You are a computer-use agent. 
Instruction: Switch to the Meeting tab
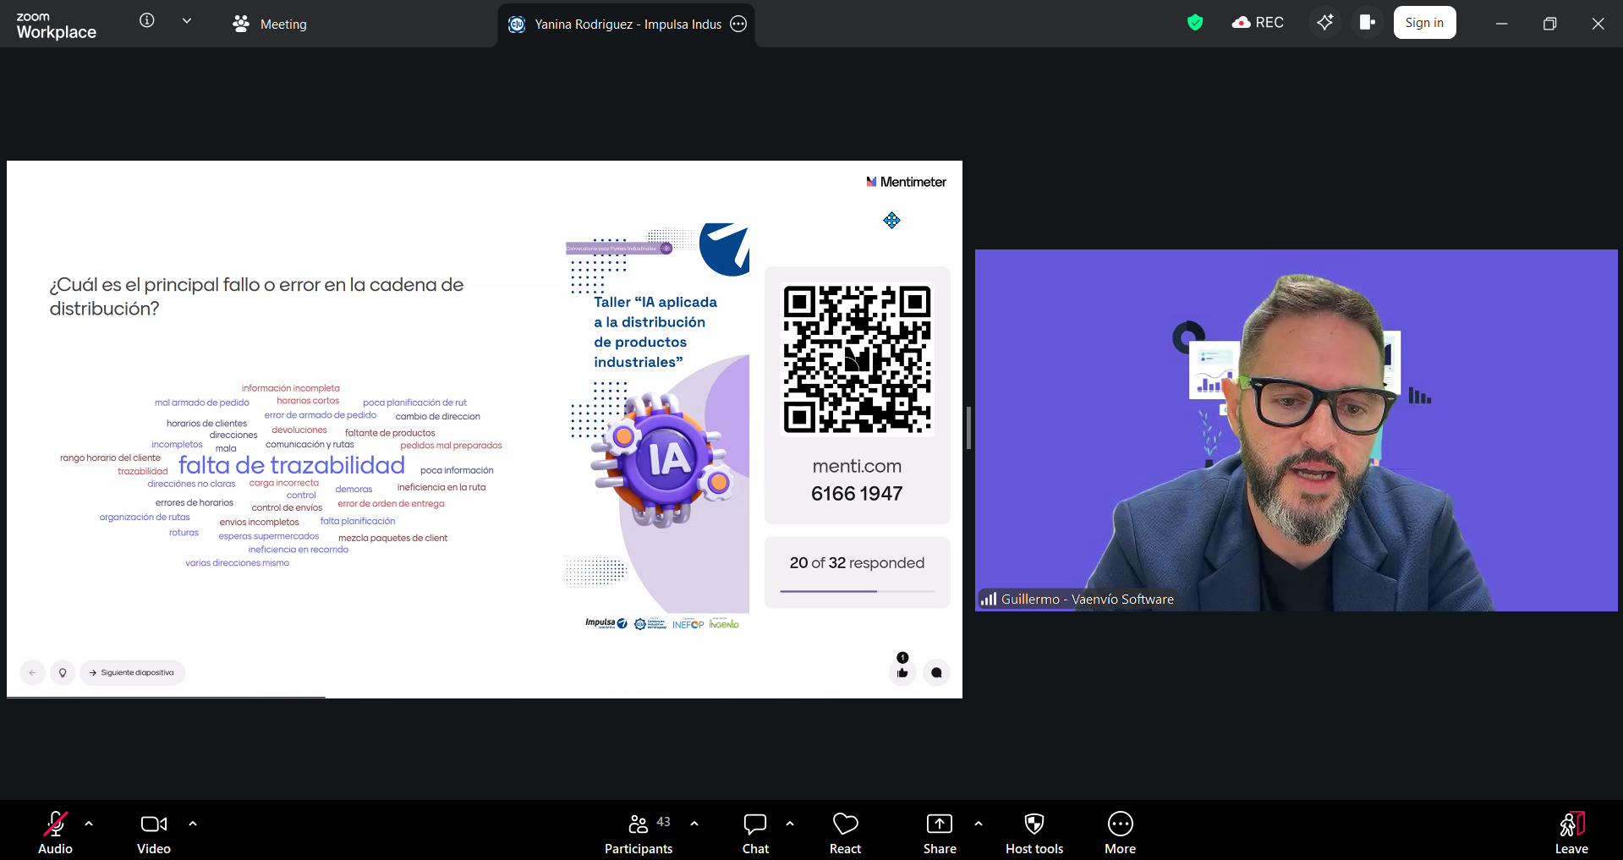click(x=270, y=25)
